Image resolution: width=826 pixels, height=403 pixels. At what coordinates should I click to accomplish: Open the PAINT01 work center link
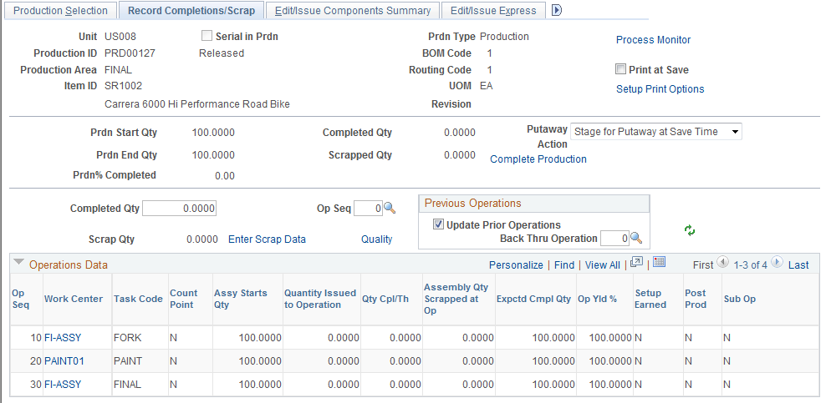coord(64,361)
